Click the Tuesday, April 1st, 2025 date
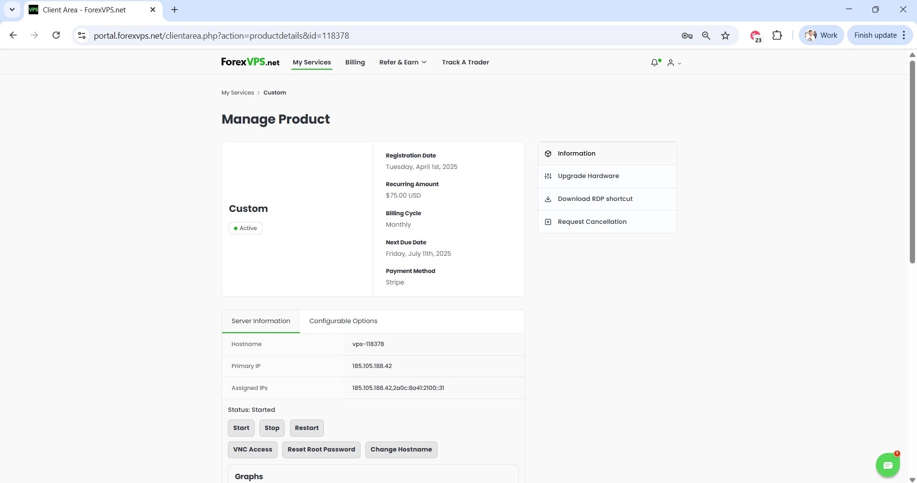Viewport: 917px width, 483px height. coord(422,167)
